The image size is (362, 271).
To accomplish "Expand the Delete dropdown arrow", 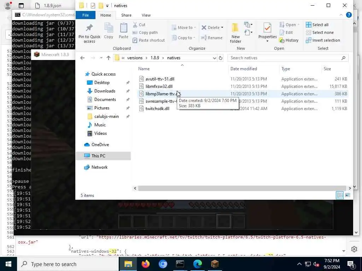I will pos(222,28).
